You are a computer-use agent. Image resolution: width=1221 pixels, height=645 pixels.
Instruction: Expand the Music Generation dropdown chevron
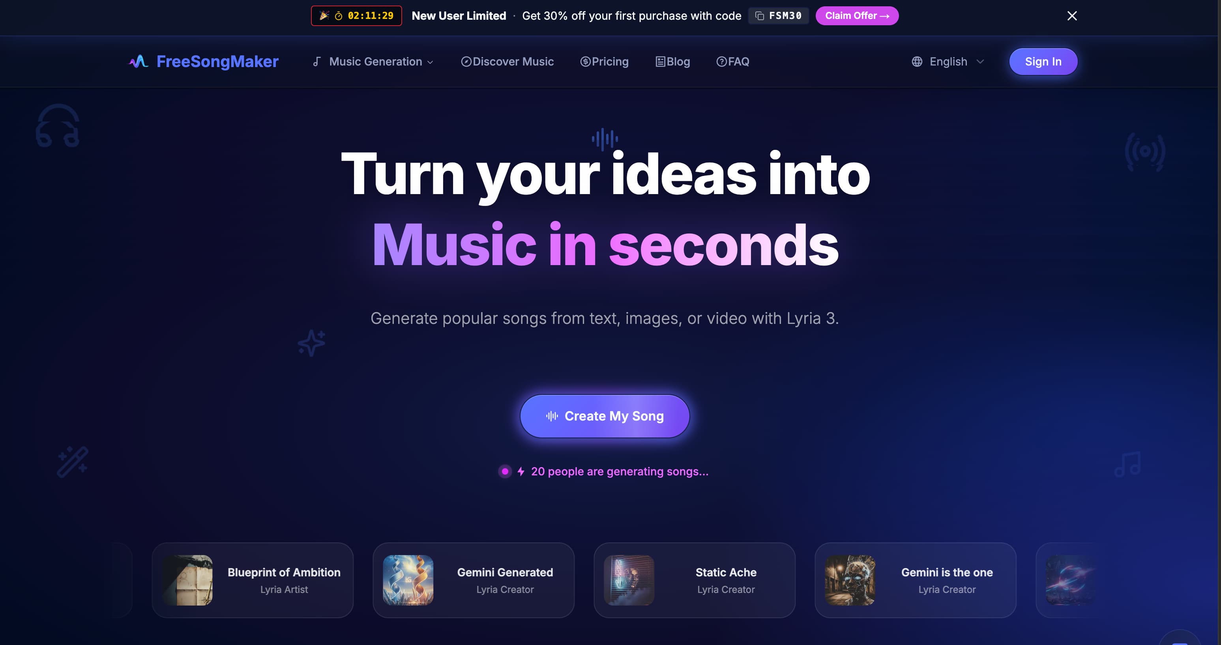coord(430,62)
